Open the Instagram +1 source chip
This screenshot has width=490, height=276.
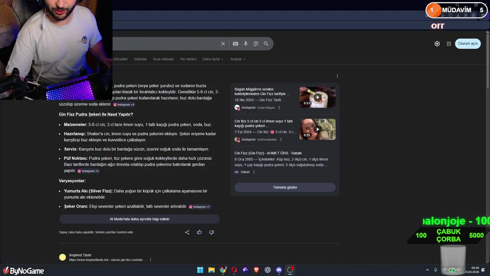[199, 207]
